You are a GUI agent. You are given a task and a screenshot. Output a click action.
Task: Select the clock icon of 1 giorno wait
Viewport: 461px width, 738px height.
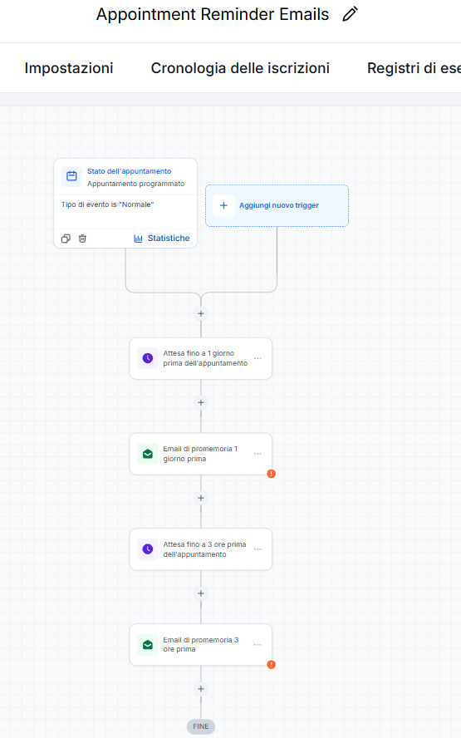coord(148,358)
